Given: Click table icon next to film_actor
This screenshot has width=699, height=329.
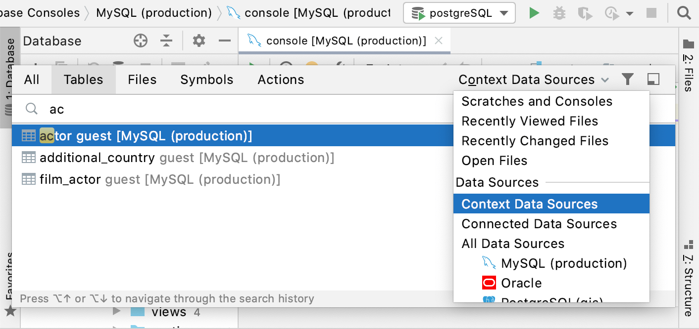Looking at the screenshot, I should click(29, 179).
